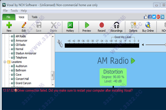This screenshot has height=110, width=166.
Task: Select the Announcer voice
Action: (x=22, y=40)
